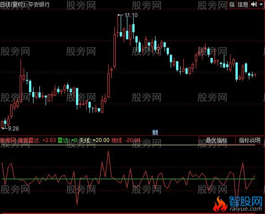Image resolution: width=265 pixels, height=214 pixels.
Task: Click the last candlestick on the right
Action: click(x=255, y=75)
